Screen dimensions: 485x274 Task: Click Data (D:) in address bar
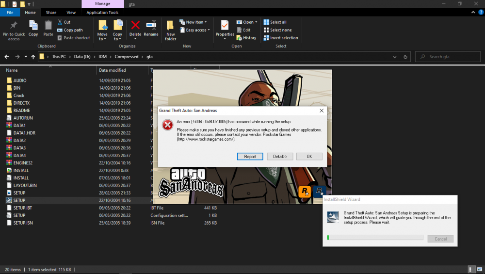tap(82, 57)
